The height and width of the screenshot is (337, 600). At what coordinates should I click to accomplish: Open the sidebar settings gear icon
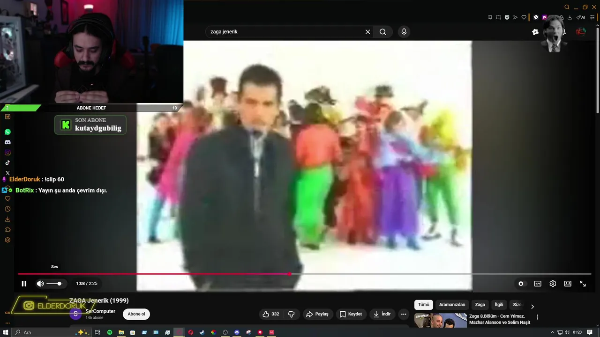(7, 240)
